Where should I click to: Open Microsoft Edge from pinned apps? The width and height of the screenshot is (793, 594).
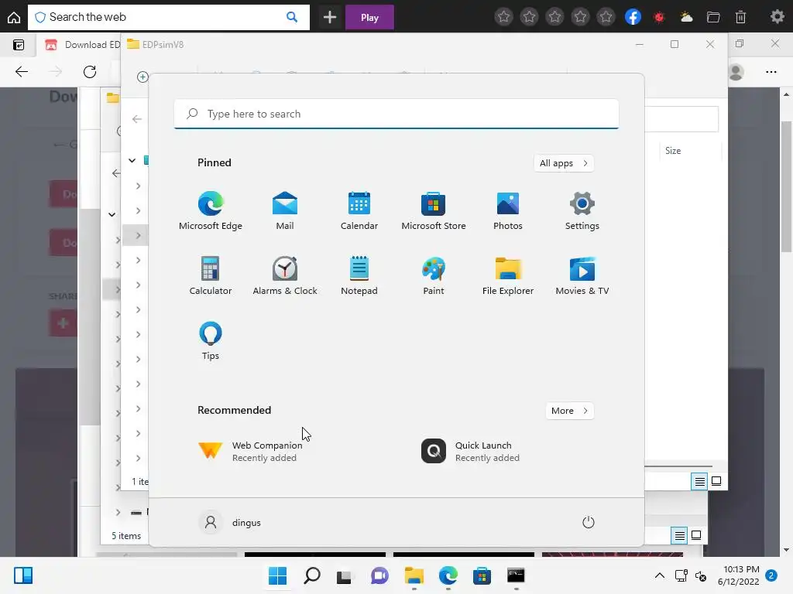point(211,211)
